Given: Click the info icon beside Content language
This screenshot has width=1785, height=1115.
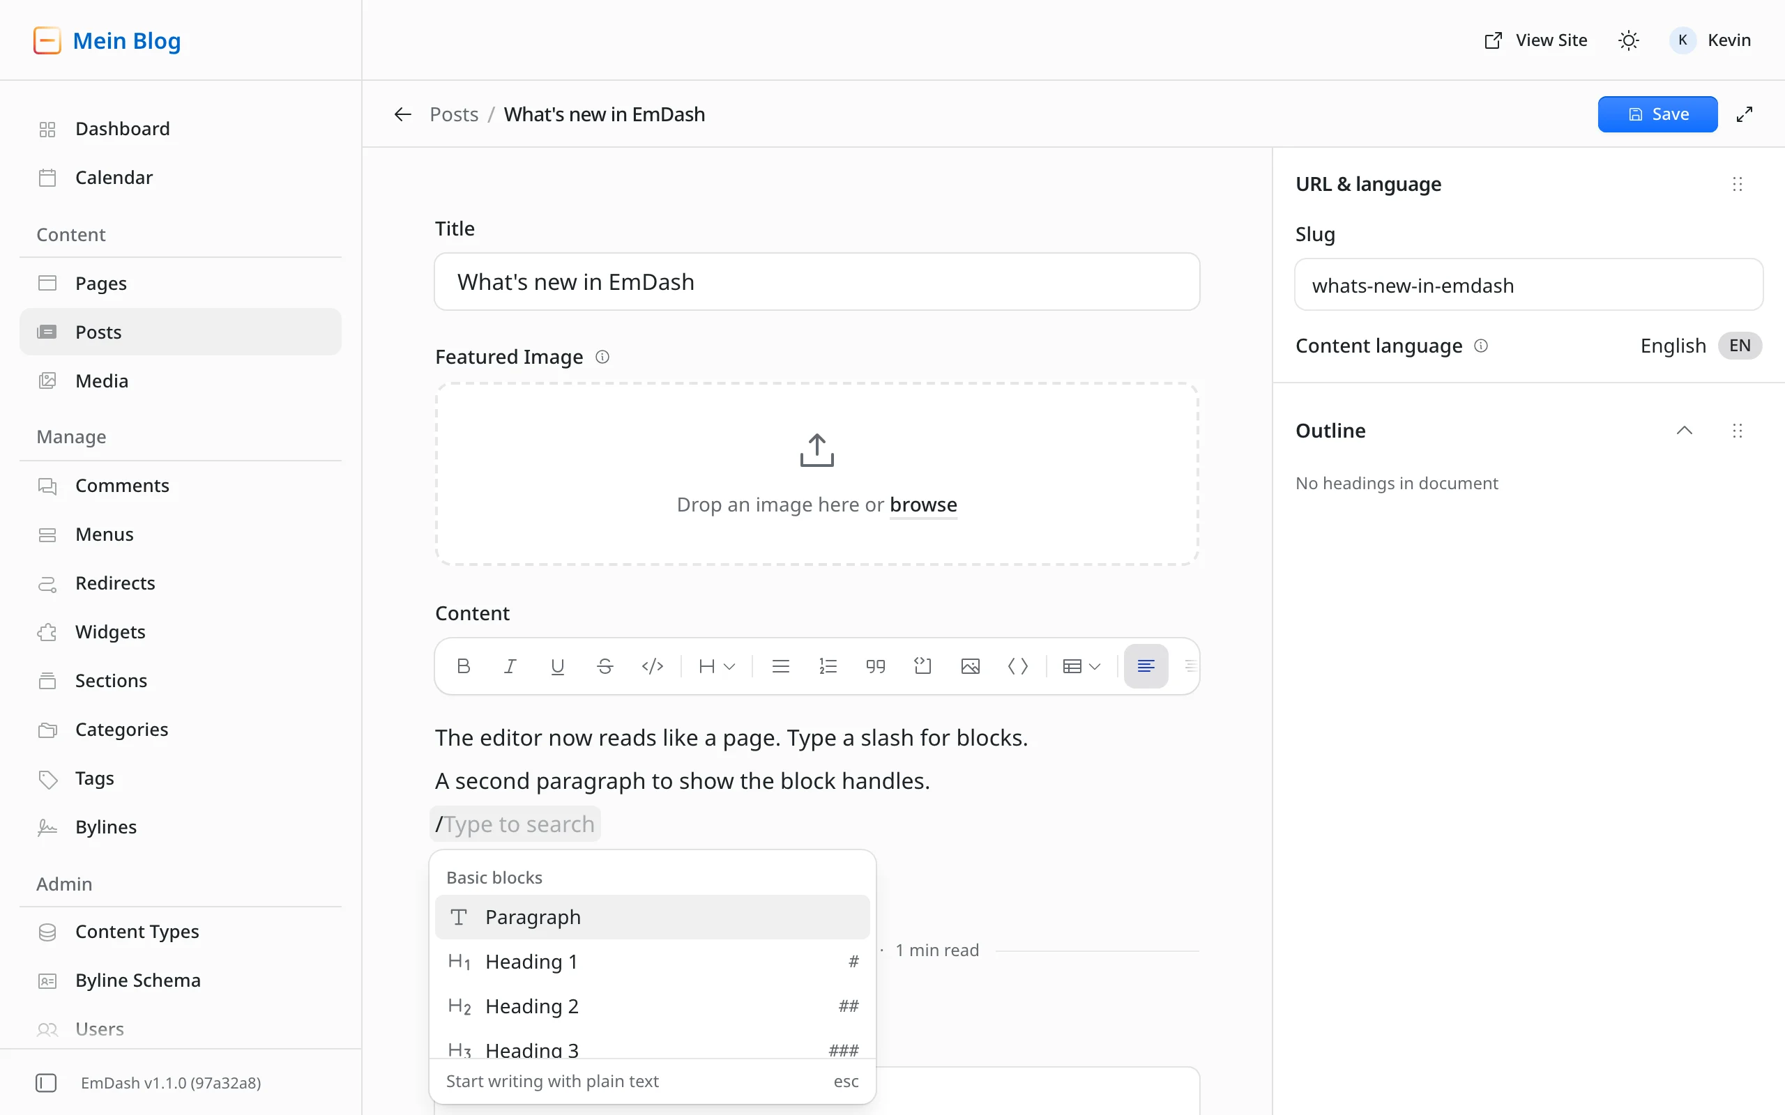Looking at the screenshot, I should [1481, 345].
